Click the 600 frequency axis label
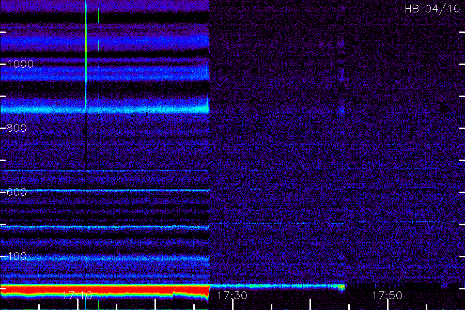Screen dimensions: 465x310 click(x=17, y=192)
